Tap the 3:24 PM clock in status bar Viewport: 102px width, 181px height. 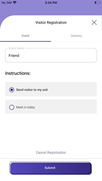pyautogui.click(x=51, y=3)
